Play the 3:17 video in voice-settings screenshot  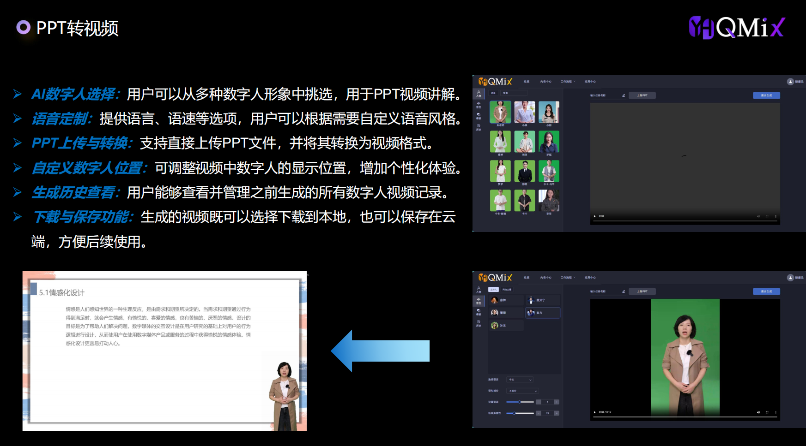[594, 412]
